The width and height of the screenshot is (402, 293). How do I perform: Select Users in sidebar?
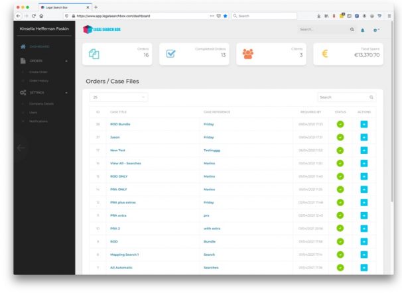click(33, 113)
